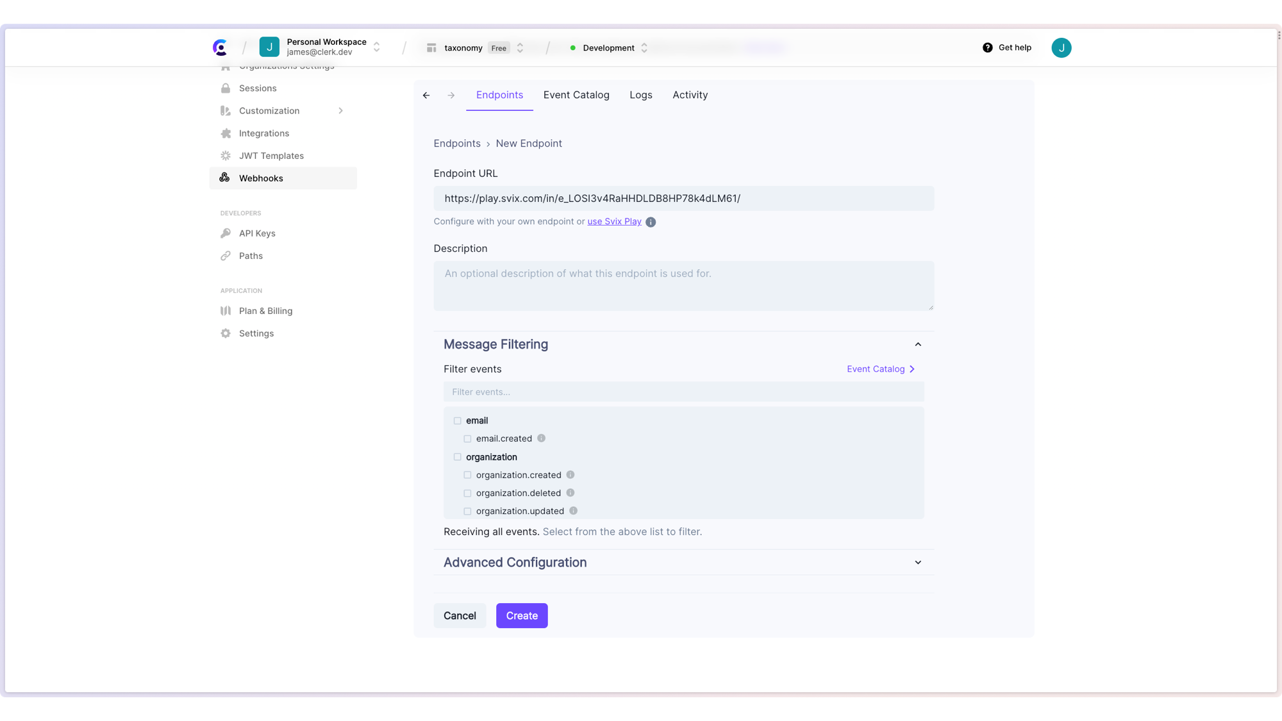Expand the Advanced Configuration section
This screenshot has height=721, width=1282.
917,561
